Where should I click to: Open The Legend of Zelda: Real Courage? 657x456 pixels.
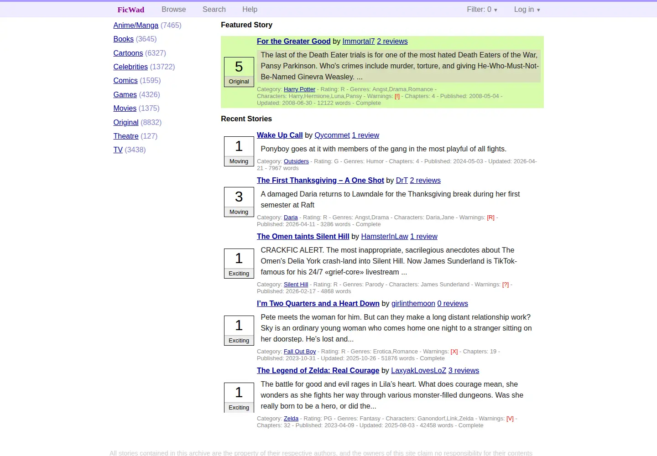click(x=318, y=371)
